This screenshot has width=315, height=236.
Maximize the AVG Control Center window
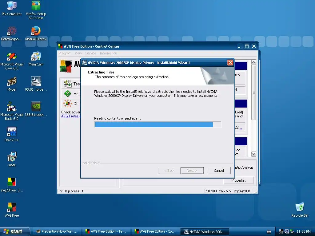(x=247, y=46)
